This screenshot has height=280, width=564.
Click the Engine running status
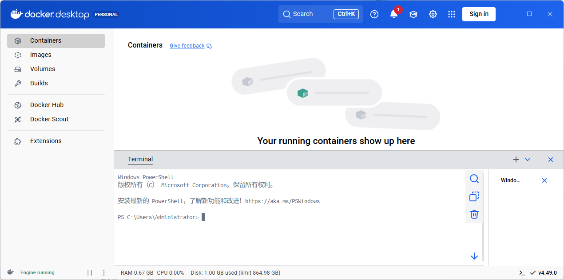[37, 273]
